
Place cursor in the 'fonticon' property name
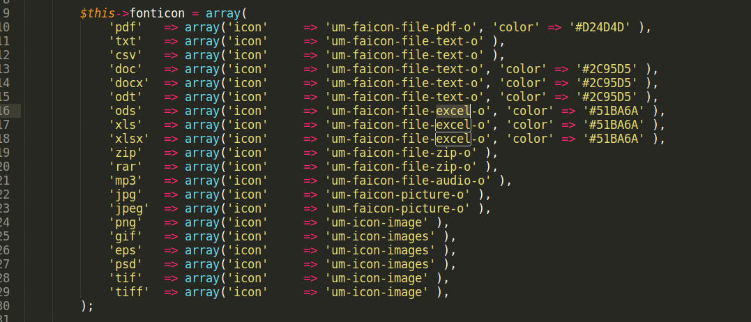(153, 13)
